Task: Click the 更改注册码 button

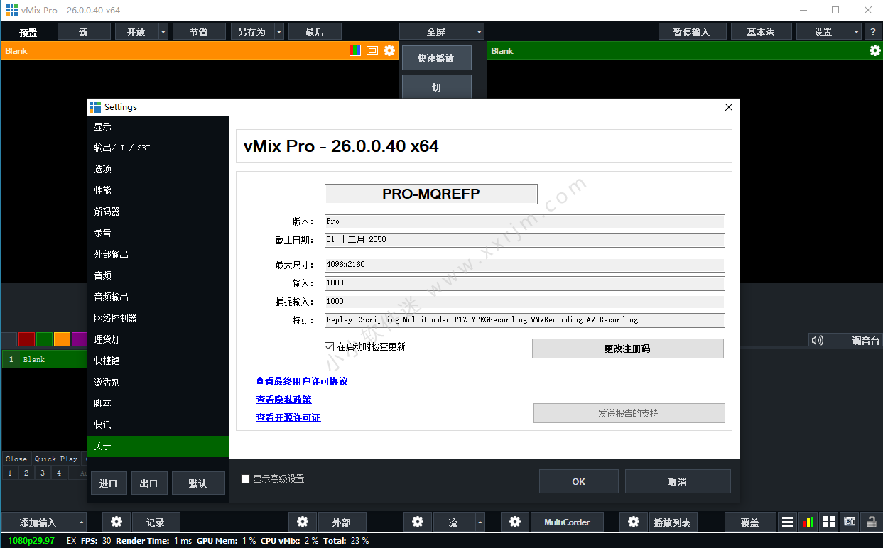Action: 628,349
